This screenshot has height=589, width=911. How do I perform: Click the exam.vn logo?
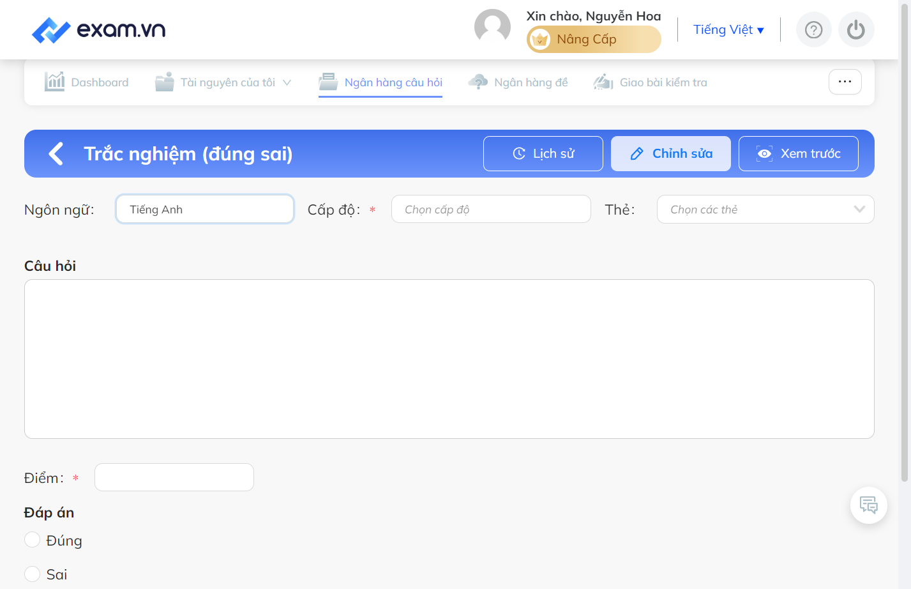(98, 30)
